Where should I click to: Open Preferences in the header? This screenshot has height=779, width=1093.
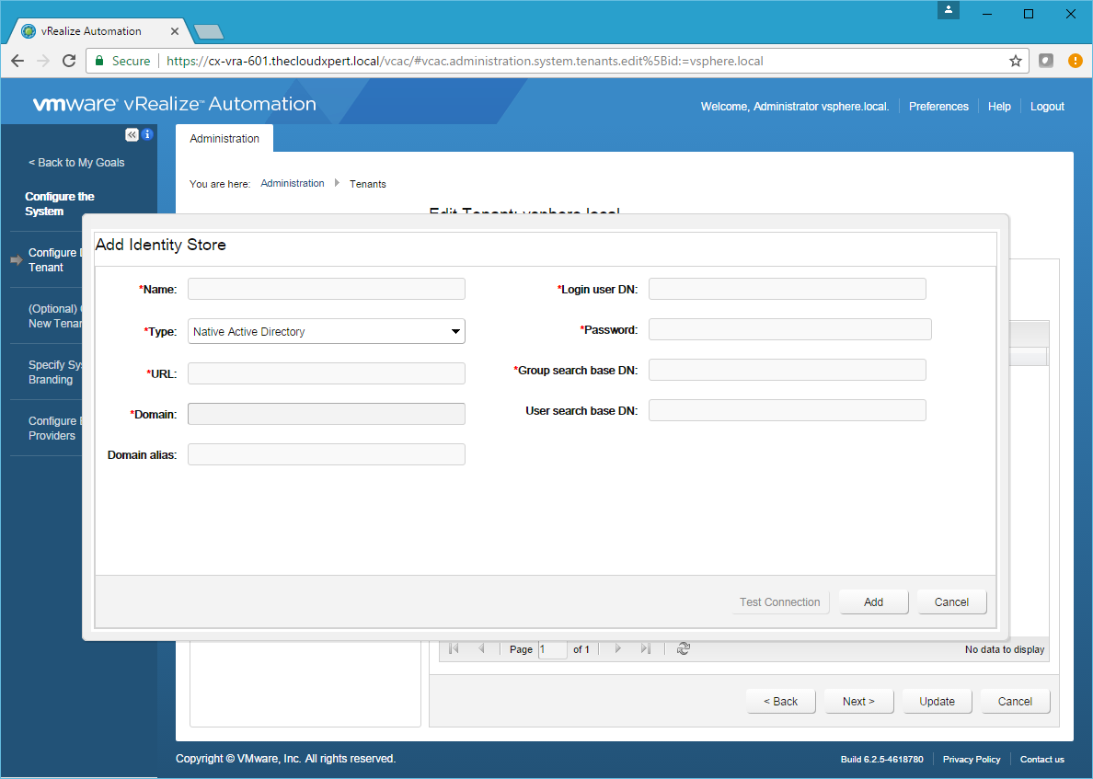point(938,107)
